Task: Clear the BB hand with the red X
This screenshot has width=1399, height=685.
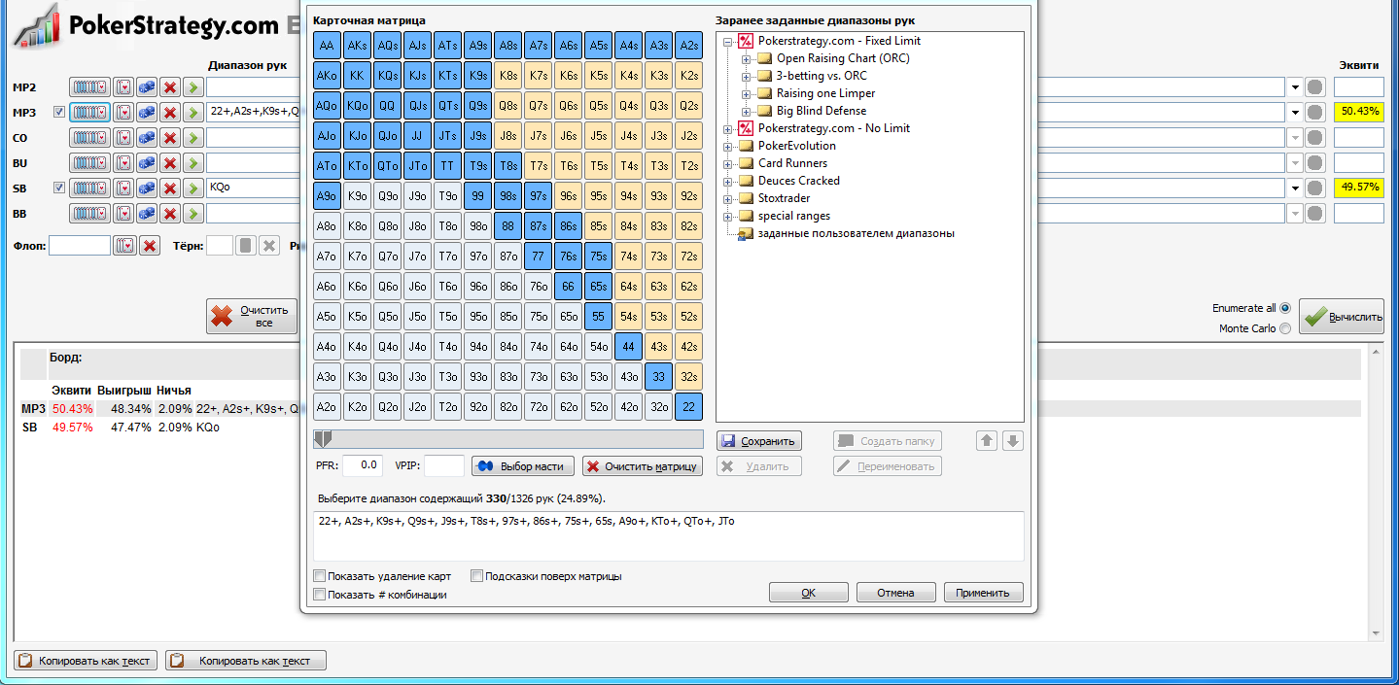Action: [x=170, y=214]
